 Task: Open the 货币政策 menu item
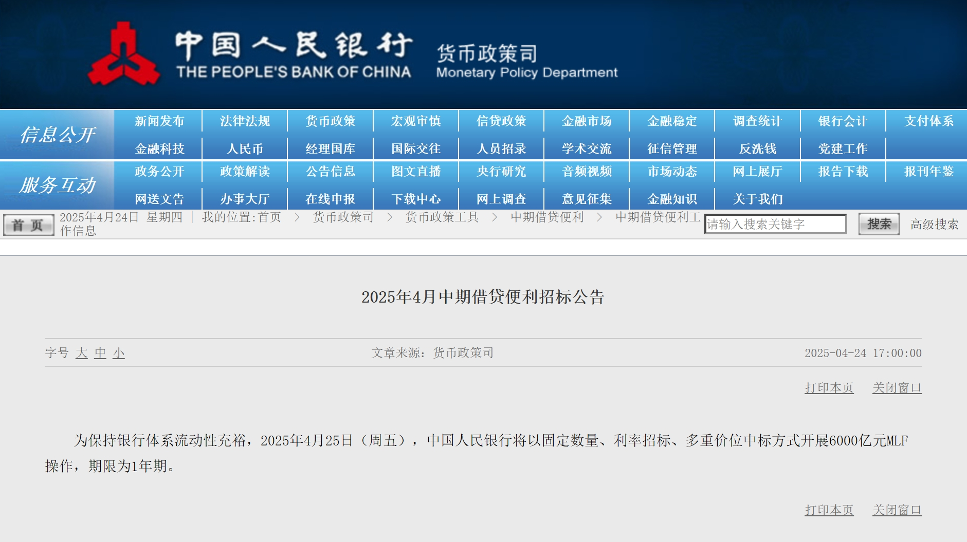click(x=330, y=121)
